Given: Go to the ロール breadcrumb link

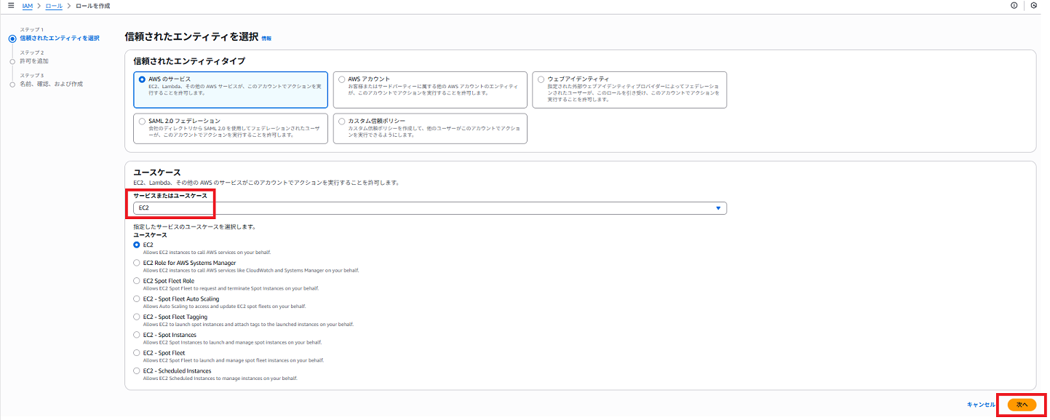Looking at the screenshot, I should pyautogui.click(x=54, y=6).
